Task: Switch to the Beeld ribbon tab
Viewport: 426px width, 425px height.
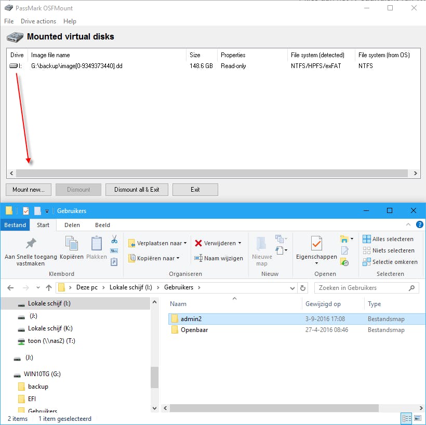Action: (x=102, y=225)
